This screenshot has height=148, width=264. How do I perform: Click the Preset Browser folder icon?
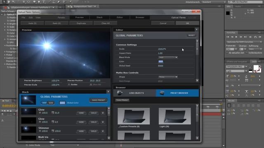click(162, 93)
